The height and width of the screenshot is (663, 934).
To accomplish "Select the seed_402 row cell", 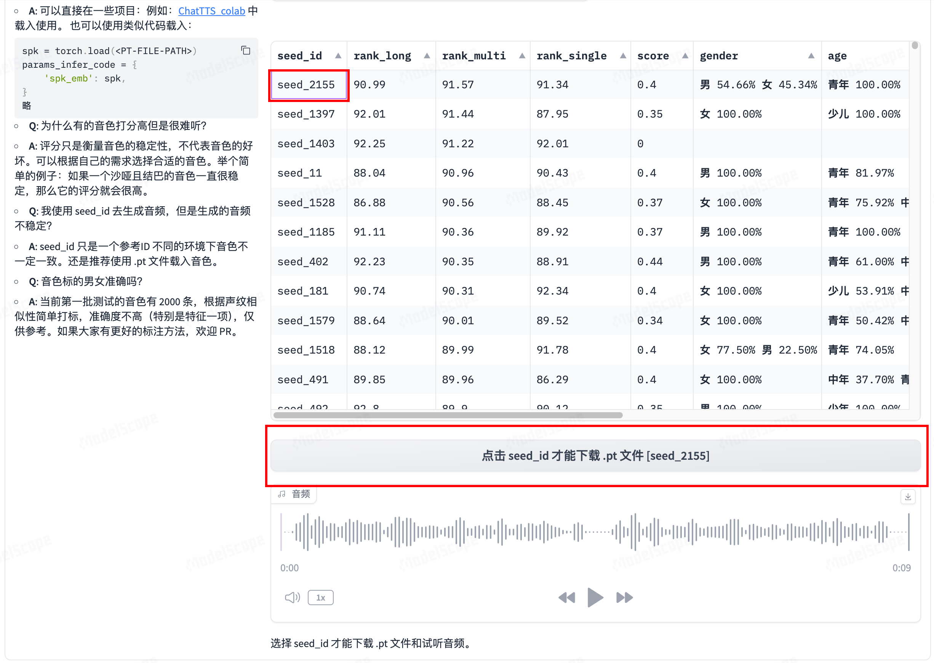I will [303, 261].
